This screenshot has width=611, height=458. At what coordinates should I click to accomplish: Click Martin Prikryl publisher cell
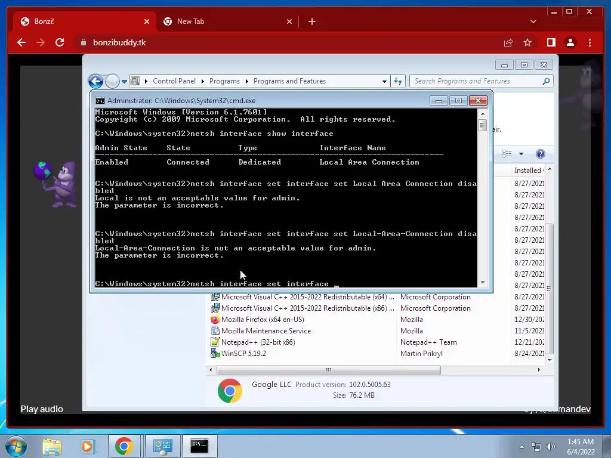tap(421, 353)
